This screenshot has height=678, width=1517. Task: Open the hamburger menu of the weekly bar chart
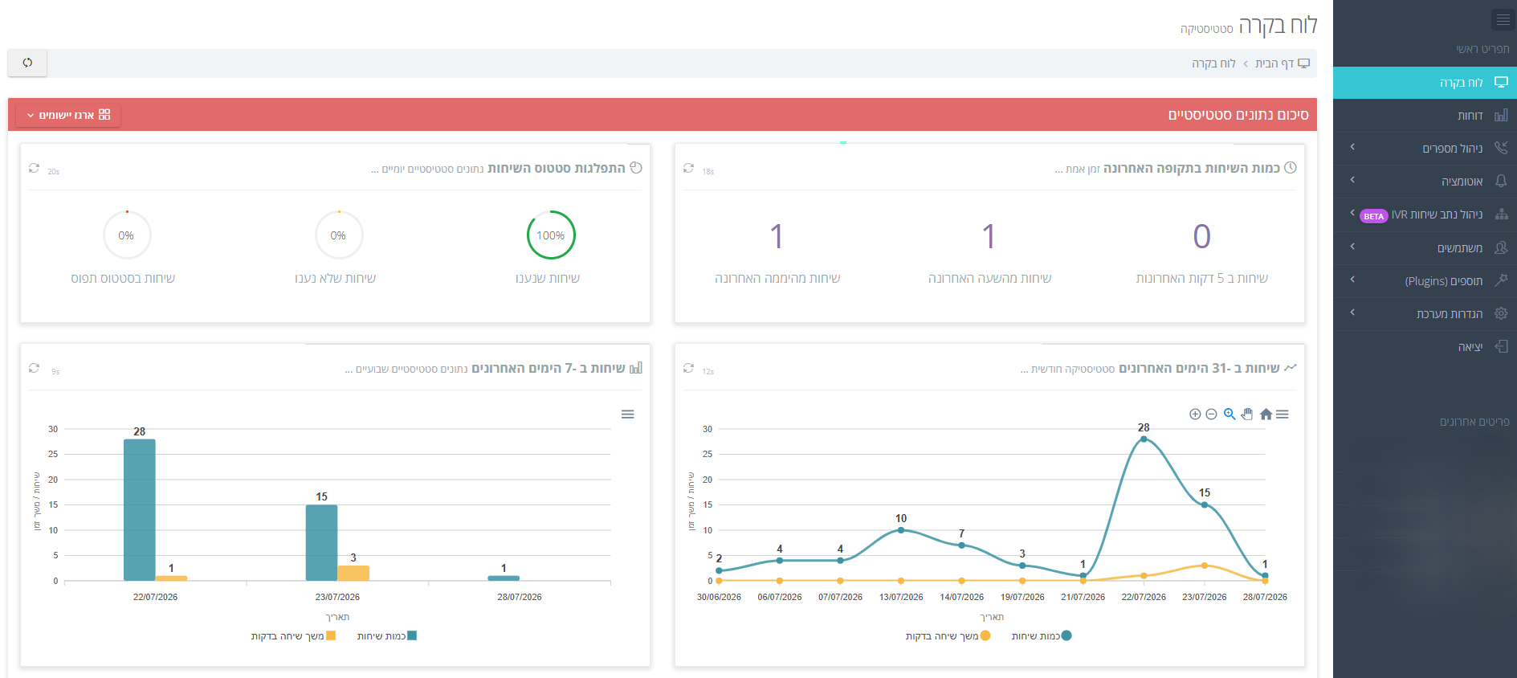click(628, 415)
